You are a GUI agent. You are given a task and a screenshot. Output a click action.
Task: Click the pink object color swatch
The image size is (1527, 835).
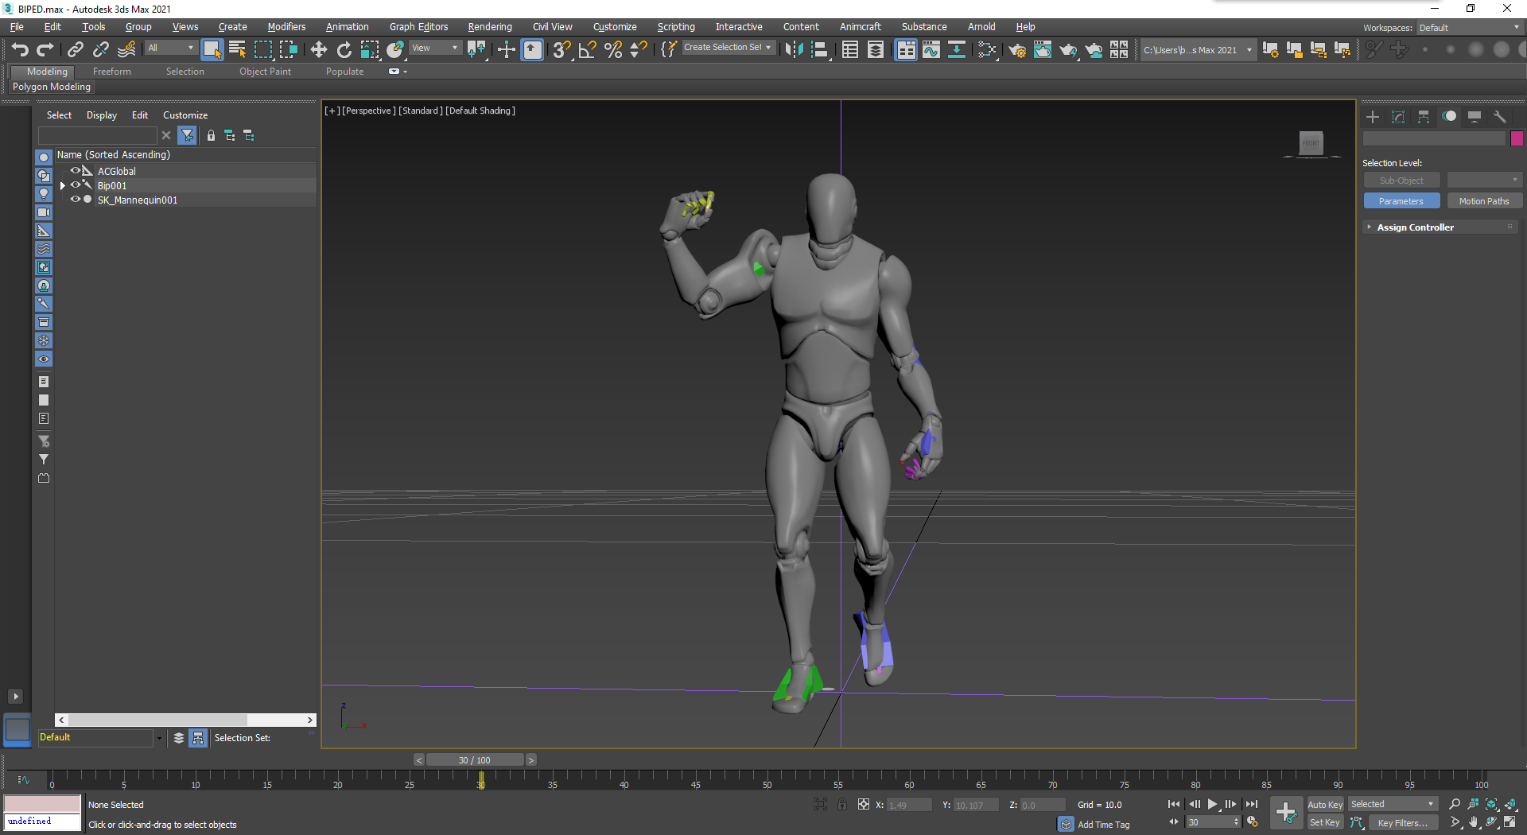tap(1517, 138)
